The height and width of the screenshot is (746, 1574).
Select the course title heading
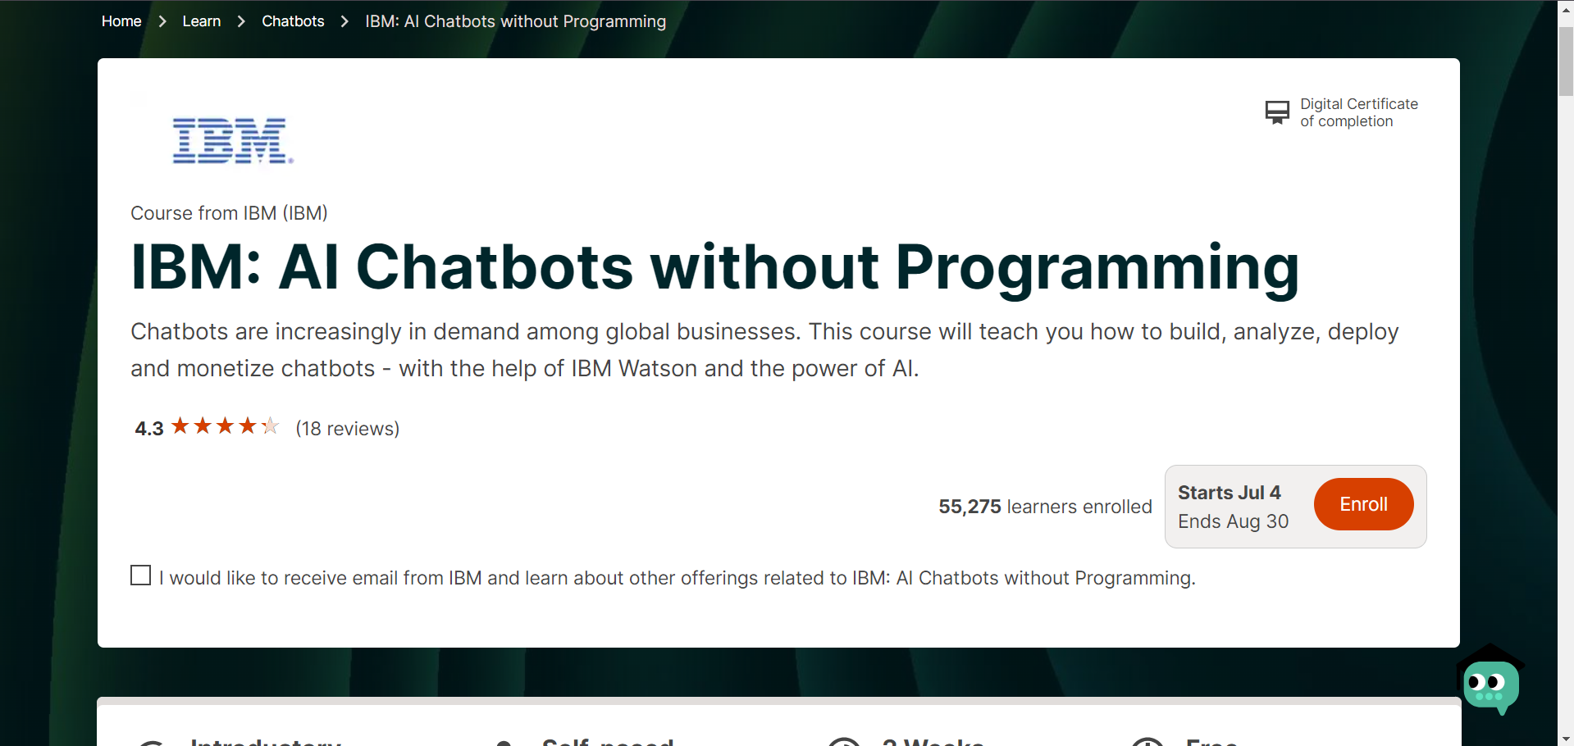click(714, 266)
